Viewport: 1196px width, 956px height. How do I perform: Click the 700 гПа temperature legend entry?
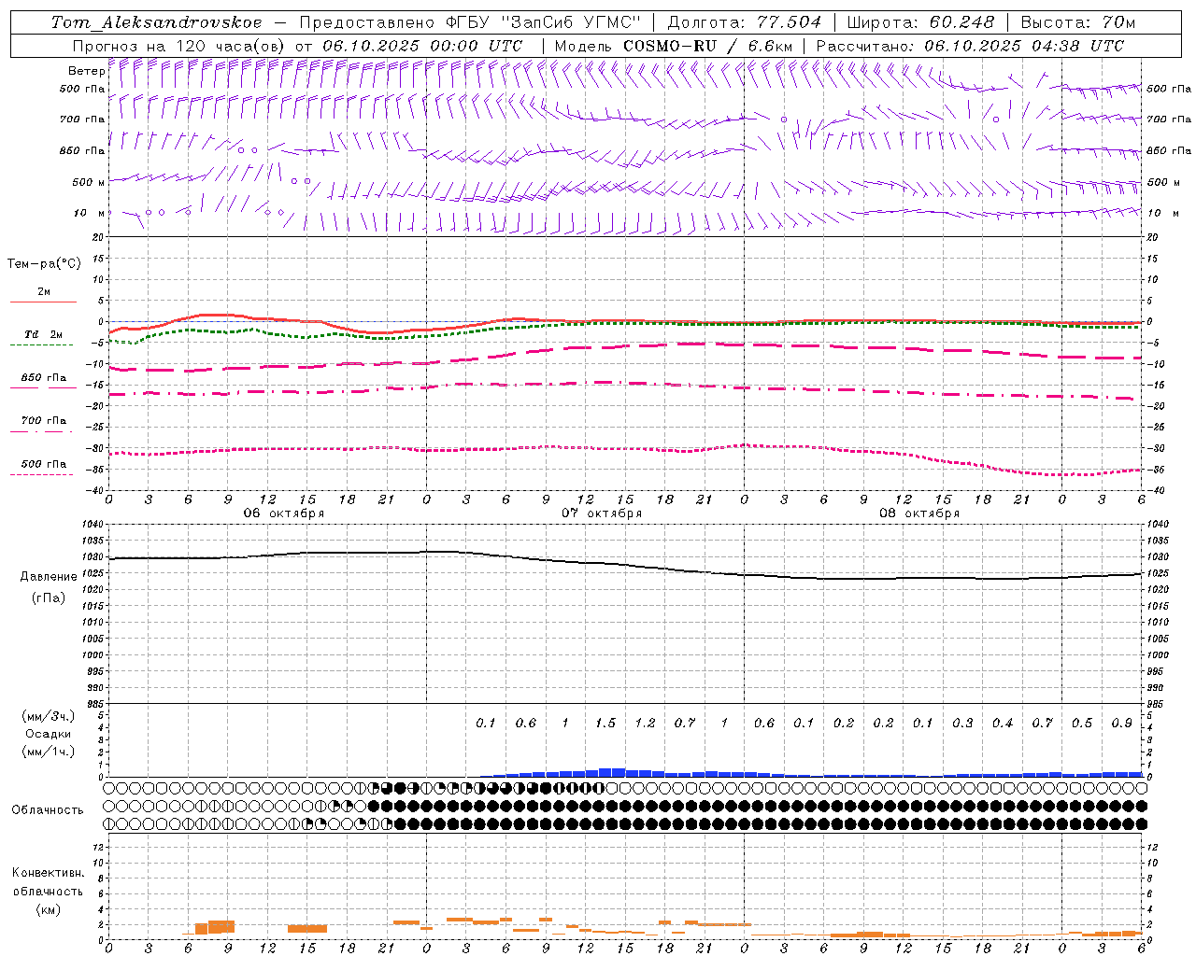coord(44,421)
